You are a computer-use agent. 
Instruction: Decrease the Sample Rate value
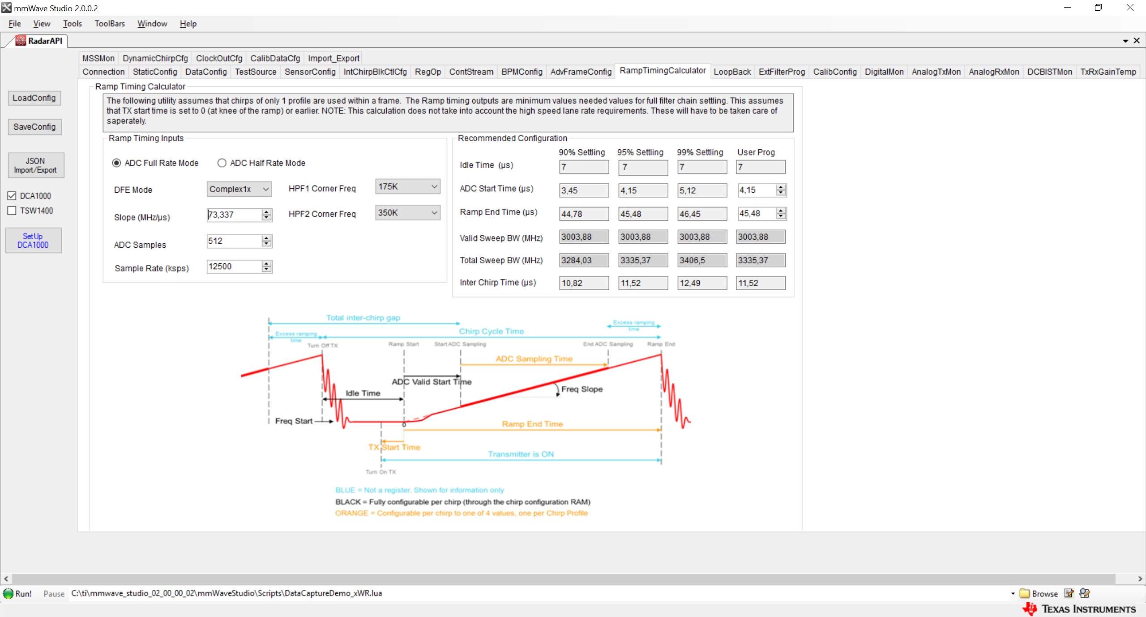267,269
